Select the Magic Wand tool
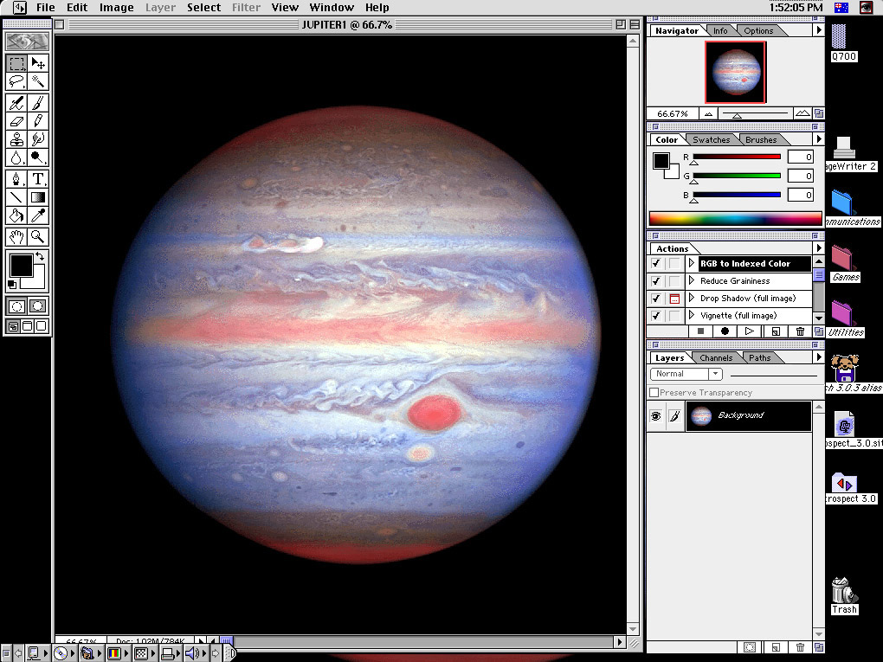Screen dimensions: 883x662 (38, 81)
